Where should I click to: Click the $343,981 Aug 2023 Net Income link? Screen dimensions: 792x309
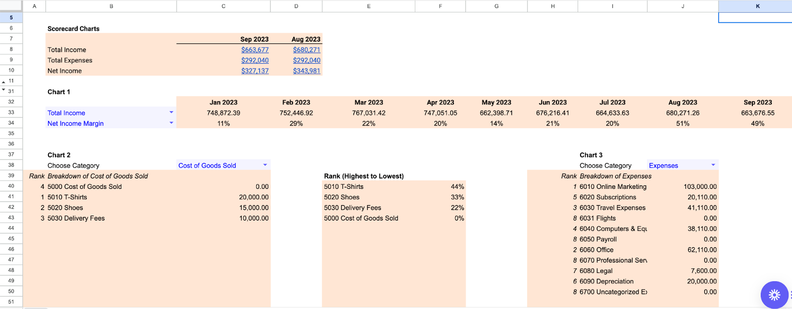click(306, 71)
